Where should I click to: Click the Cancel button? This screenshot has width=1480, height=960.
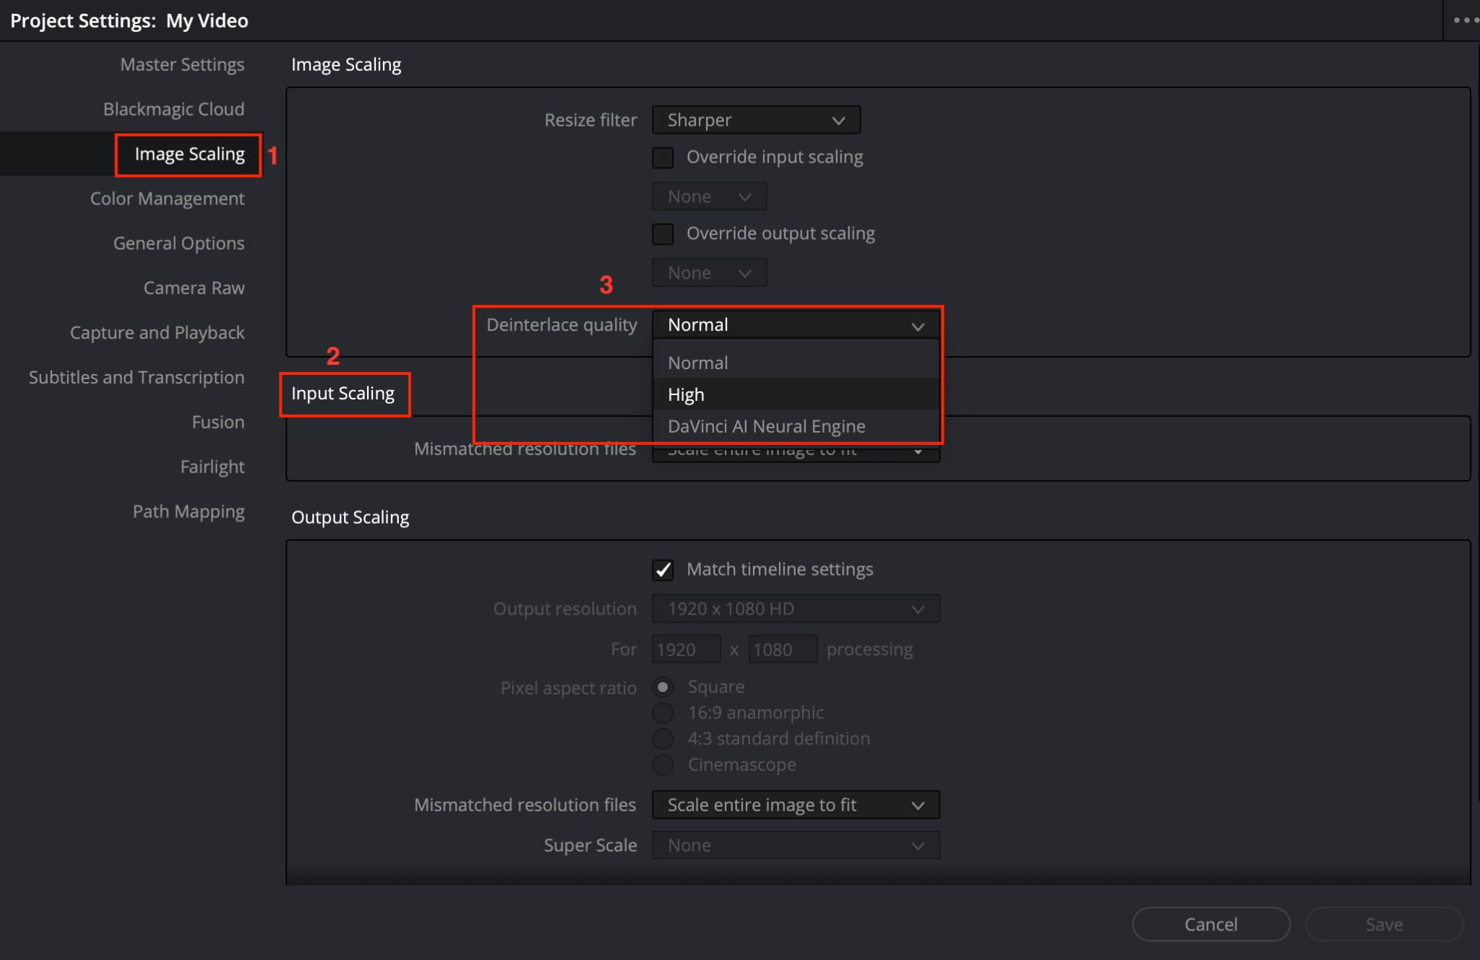point(1210,924)
